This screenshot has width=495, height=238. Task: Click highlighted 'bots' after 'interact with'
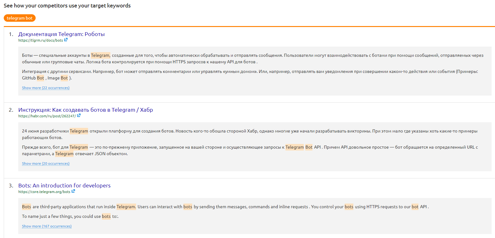pyautogui.click(x=188, y=207)
